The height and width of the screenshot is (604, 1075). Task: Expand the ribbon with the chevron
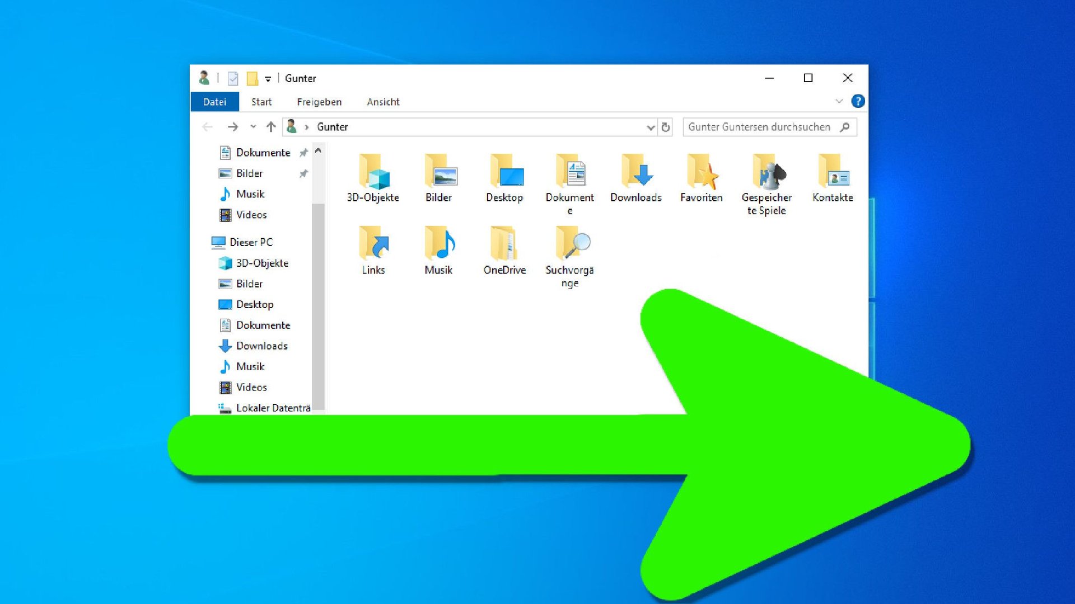[x=839, y=101]
